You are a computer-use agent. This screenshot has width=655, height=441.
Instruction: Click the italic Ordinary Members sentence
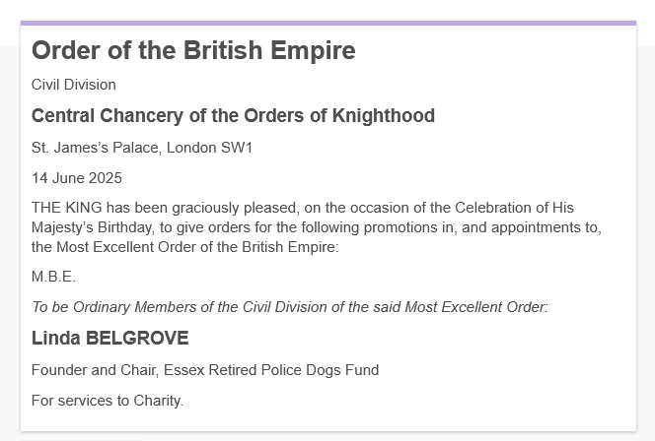[290, 307]
